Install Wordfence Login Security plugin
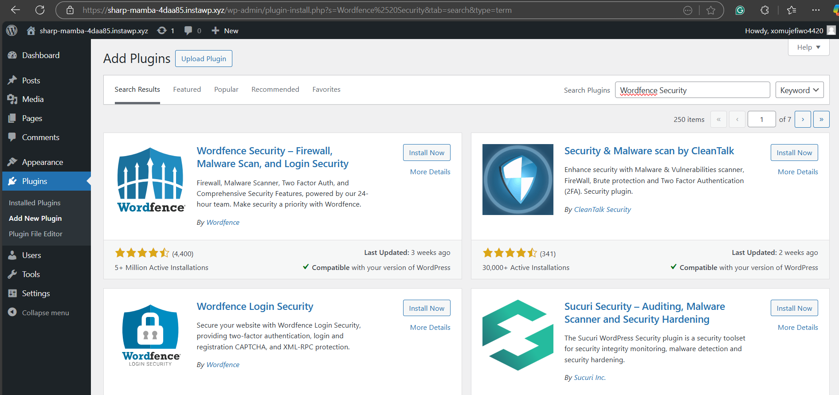 pos(427,308)
